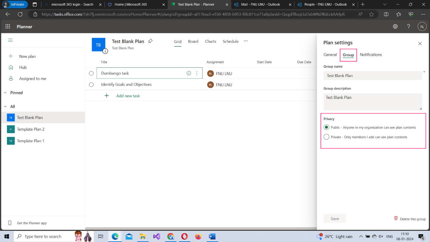Show hidden system tray icons
The height and width of the screenshot is (242, 430).
pyautogui.click(x=361, y=236)
